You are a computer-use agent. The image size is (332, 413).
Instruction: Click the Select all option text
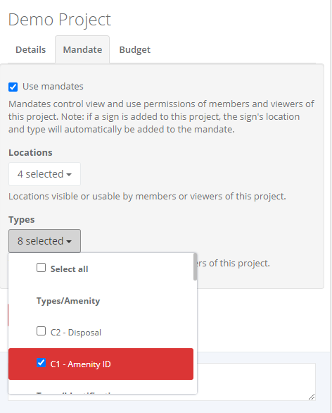point(69,269)
